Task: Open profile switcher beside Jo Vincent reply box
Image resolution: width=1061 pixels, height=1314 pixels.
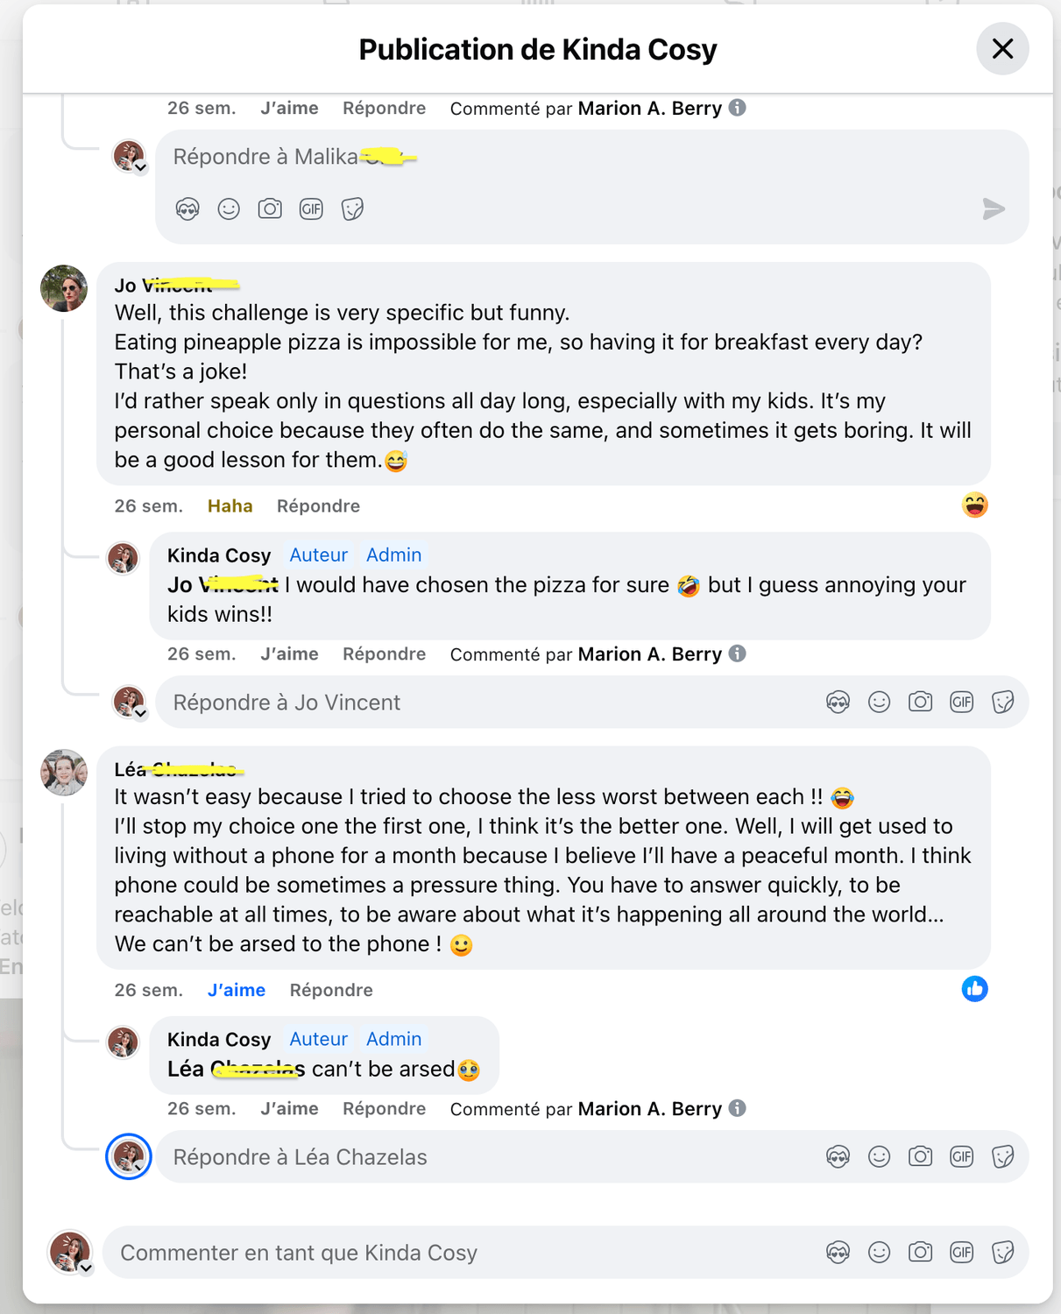Action: click(140, 713)
